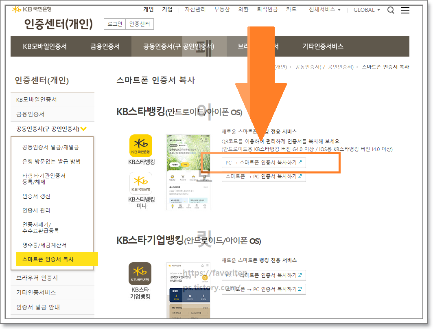Open the 카드 menu
433x329 pixels.
click(x=291, y=9)
